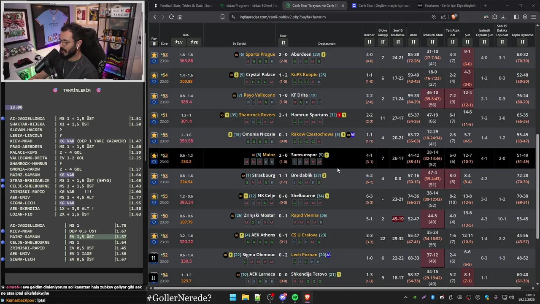Sort table by Şut column

point(467,42)
